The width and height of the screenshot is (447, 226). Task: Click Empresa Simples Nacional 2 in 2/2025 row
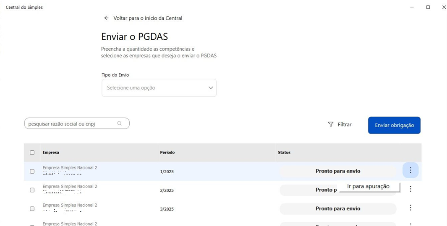pos(70,187)
